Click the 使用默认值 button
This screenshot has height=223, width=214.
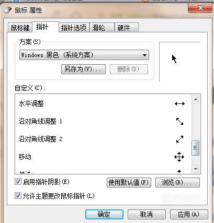point(129,182)
